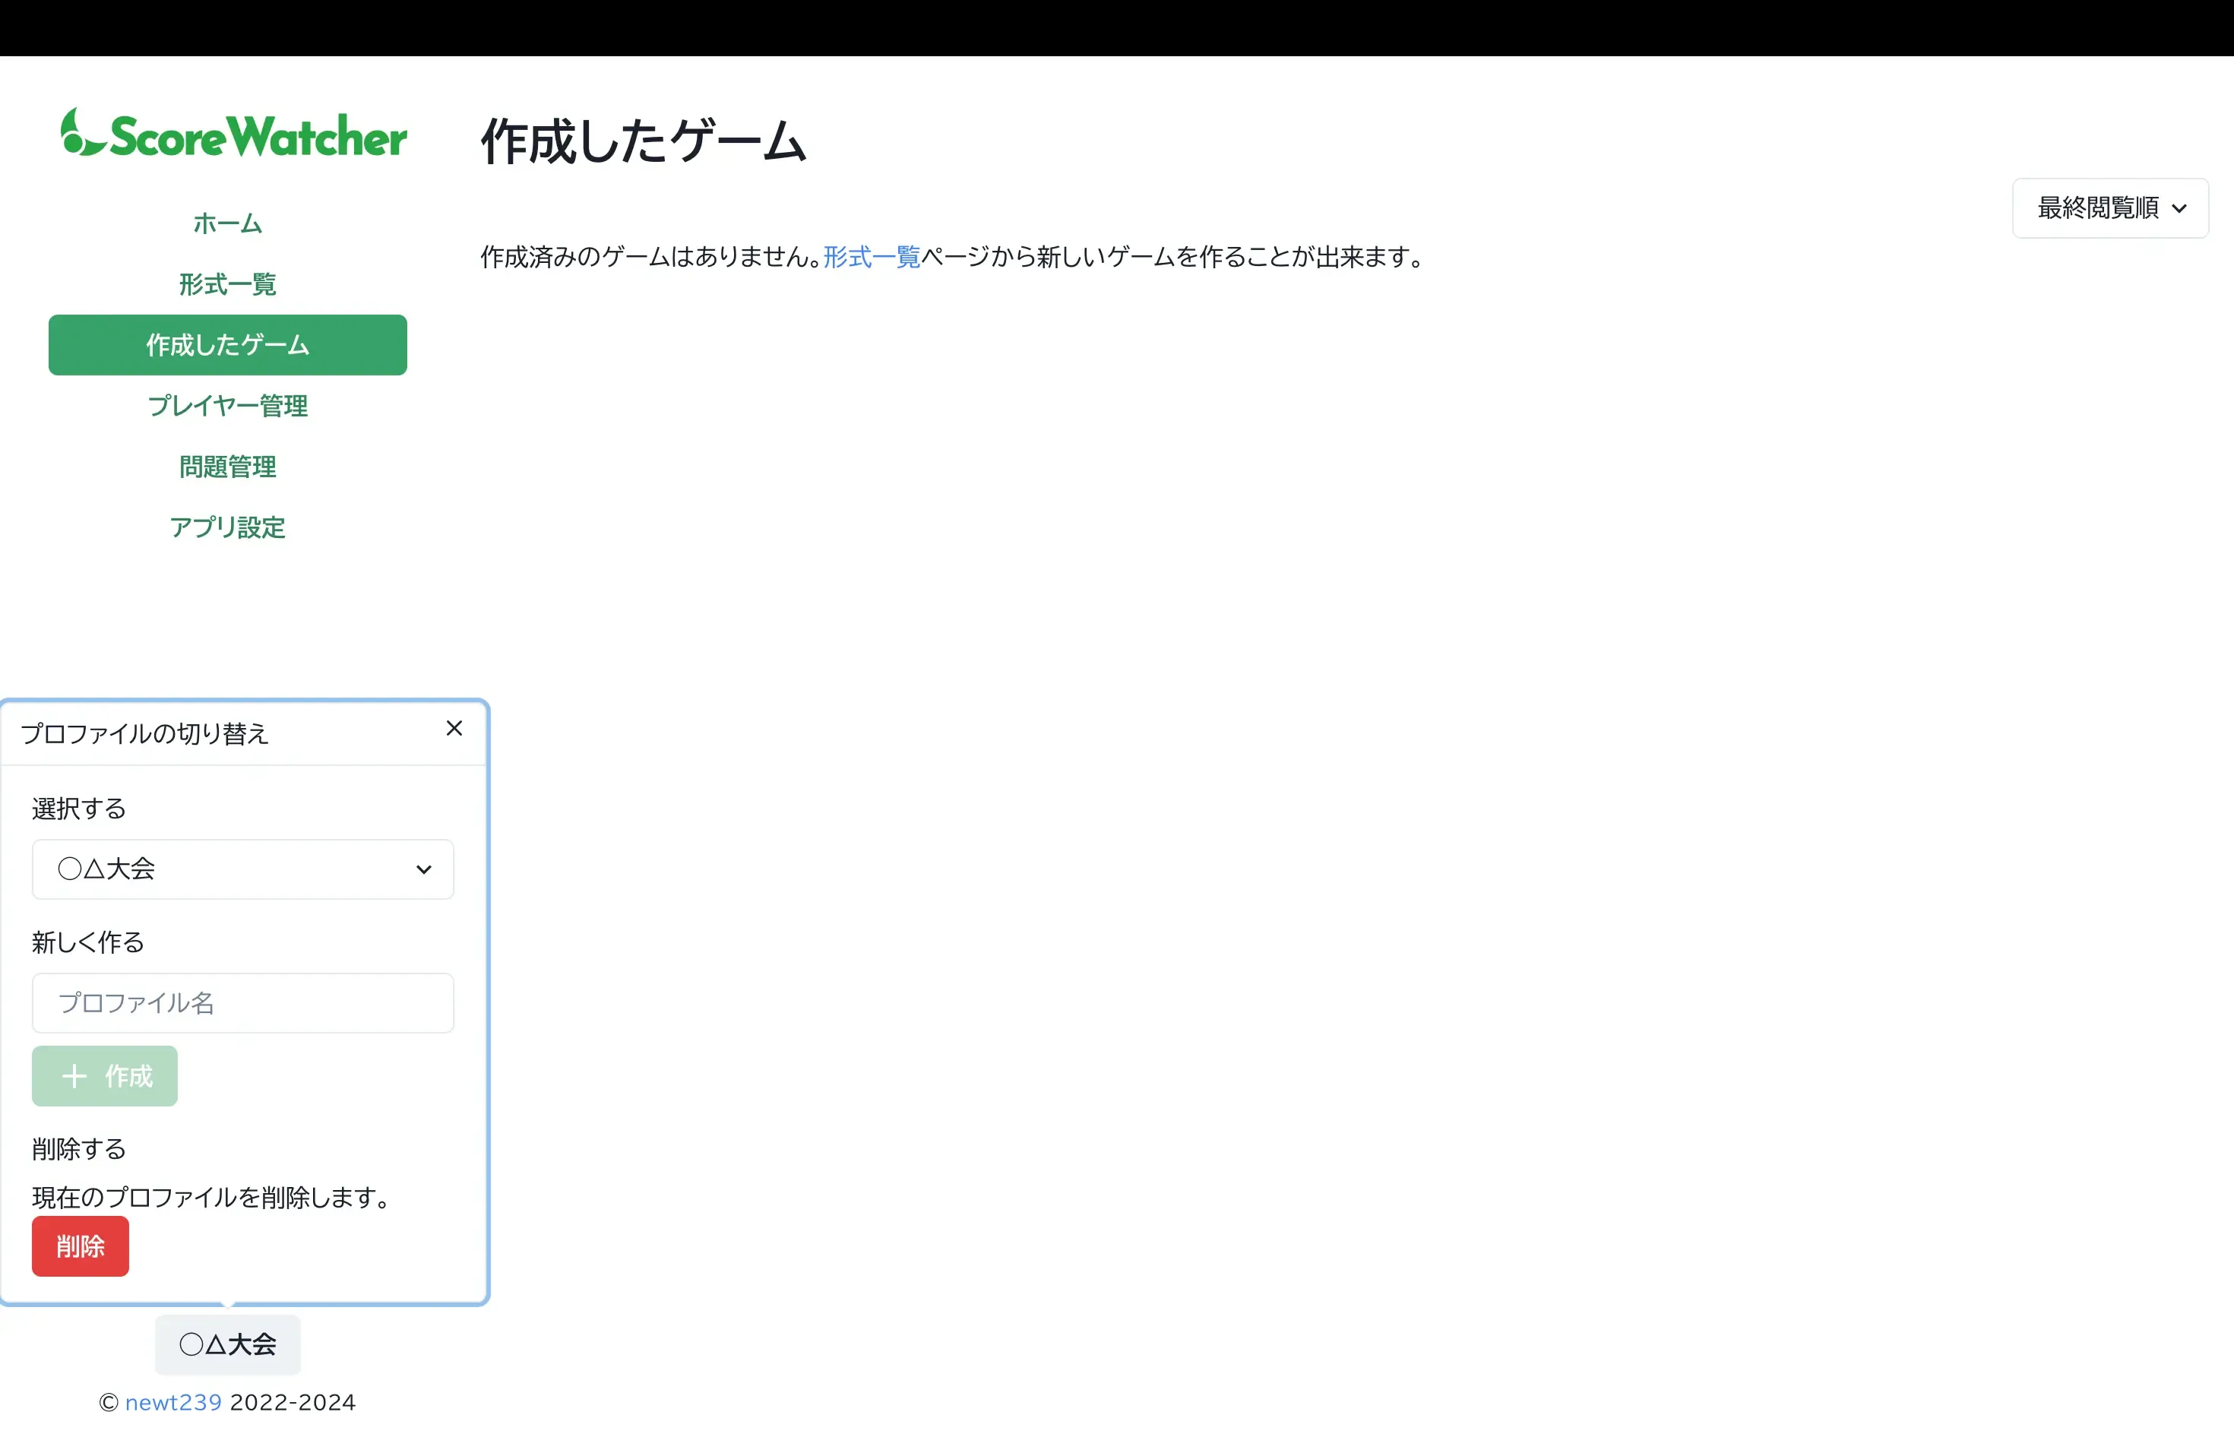2234x1453 pixels.
Task: Open the ホーム page
Action: point(227,223)
